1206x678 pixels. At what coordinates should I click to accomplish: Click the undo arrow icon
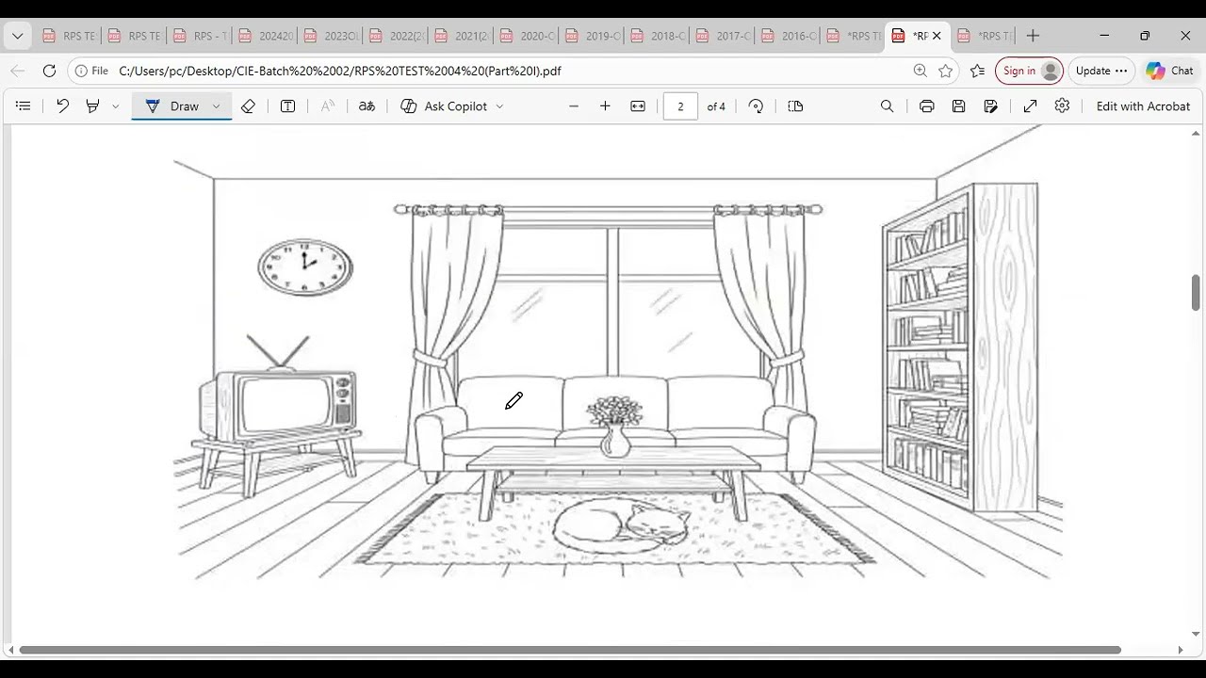pyautogui.click(x=62, y=106)
